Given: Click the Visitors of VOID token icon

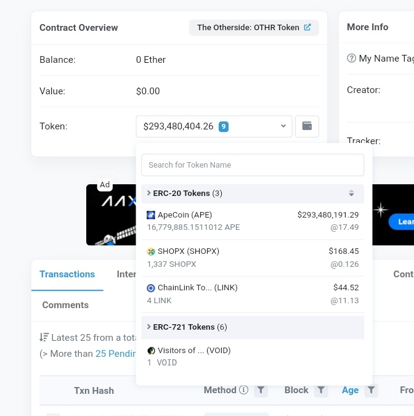Looking at the screenshot, I should pos(151,351).
